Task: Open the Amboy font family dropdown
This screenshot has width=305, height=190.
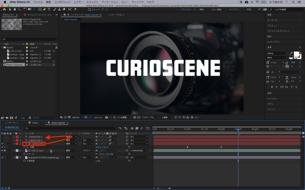Action: [277, 53]
